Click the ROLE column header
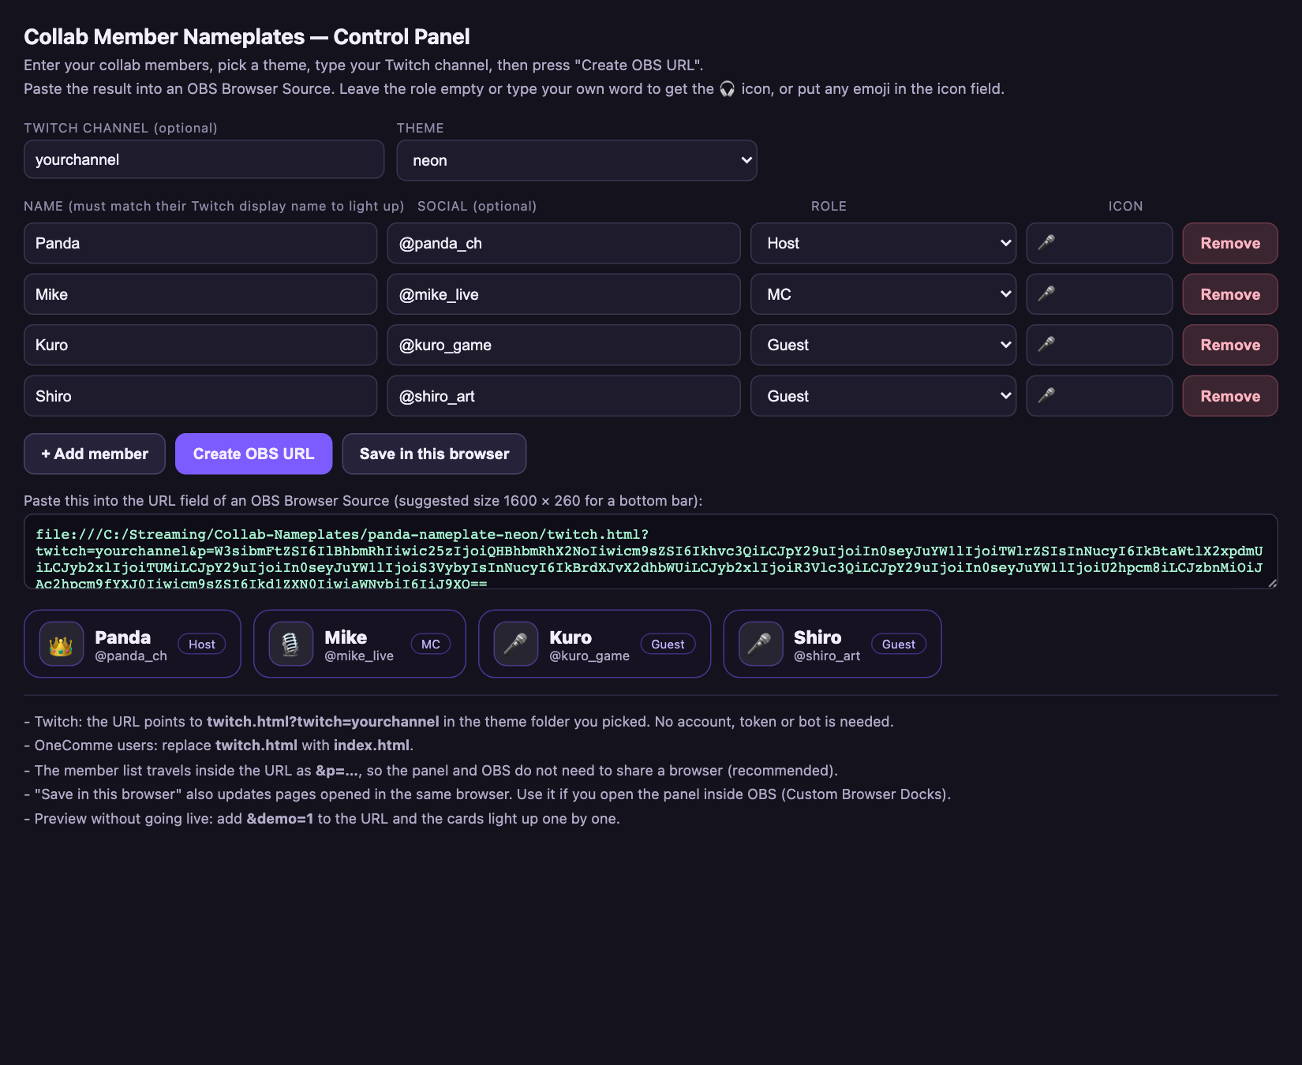The image size is (1302, 1065). [829, 206]
